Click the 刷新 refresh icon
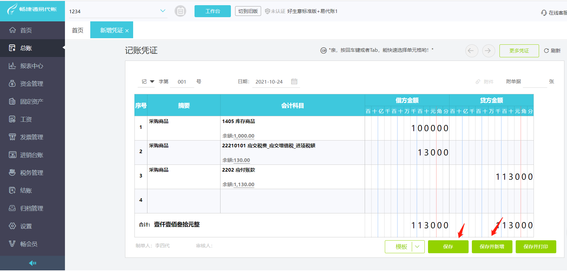Screen dimensions: 567x272 pyautogui.click(x=547, y=51)
